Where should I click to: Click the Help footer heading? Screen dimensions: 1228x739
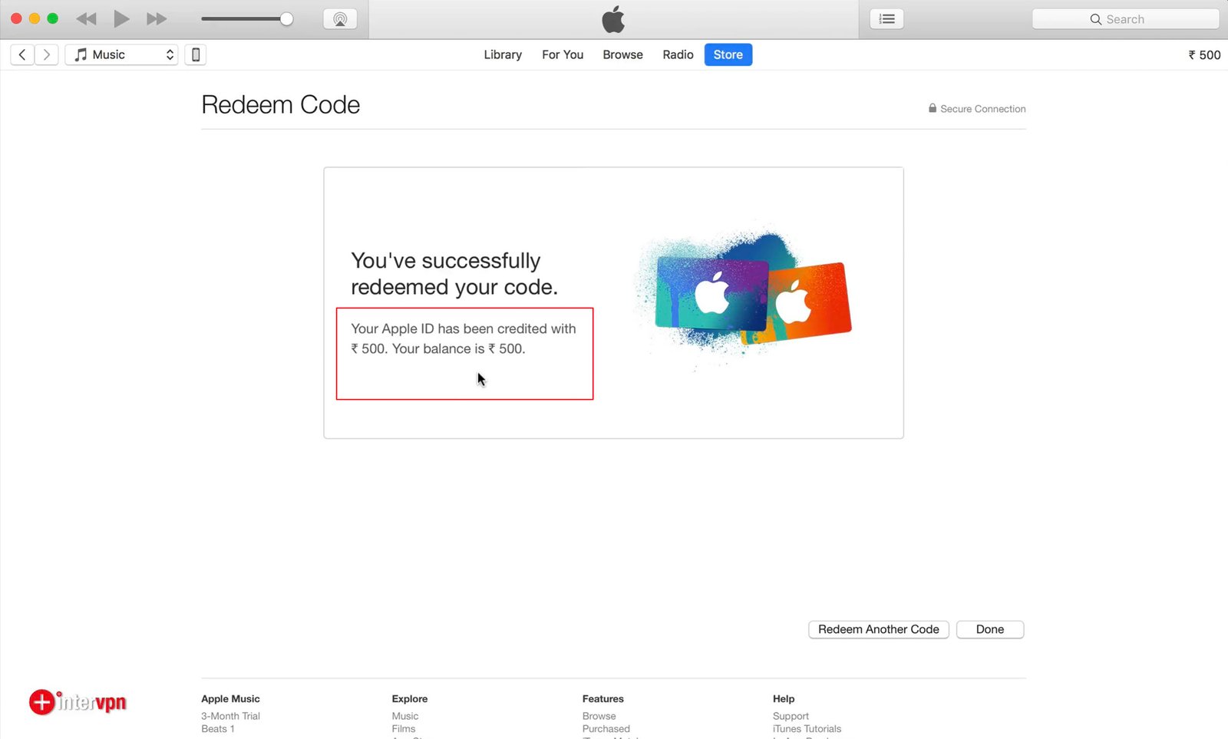point(784,699)
